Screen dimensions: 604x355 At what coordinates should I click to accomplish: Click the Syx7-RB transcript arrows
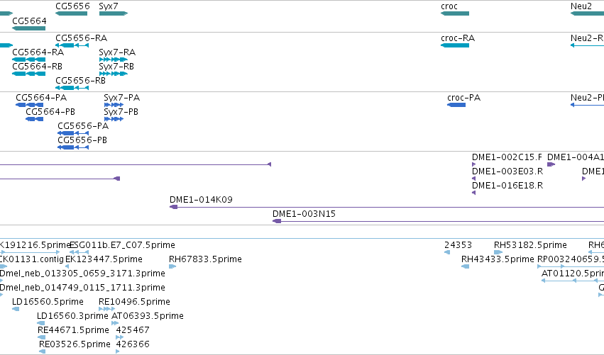tap(114, 74)
